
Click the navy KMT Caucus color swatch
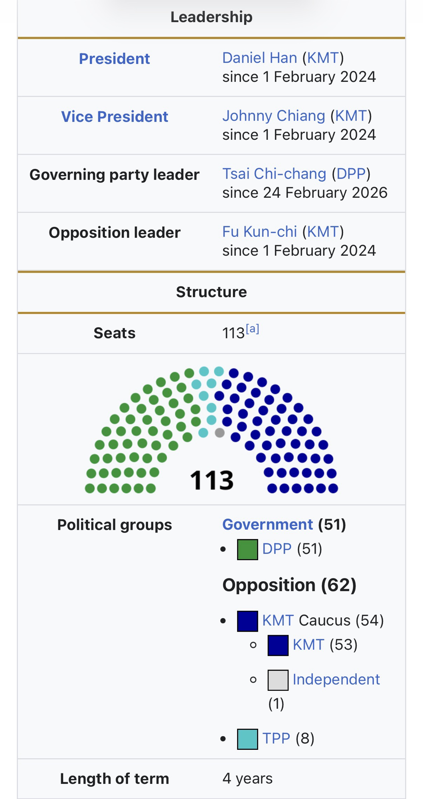(x=247, y=621)
